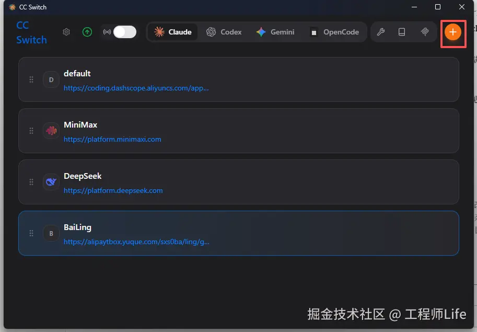Click the DeepSeek whale logo
The image size is (477, 332).
(51, 182)
